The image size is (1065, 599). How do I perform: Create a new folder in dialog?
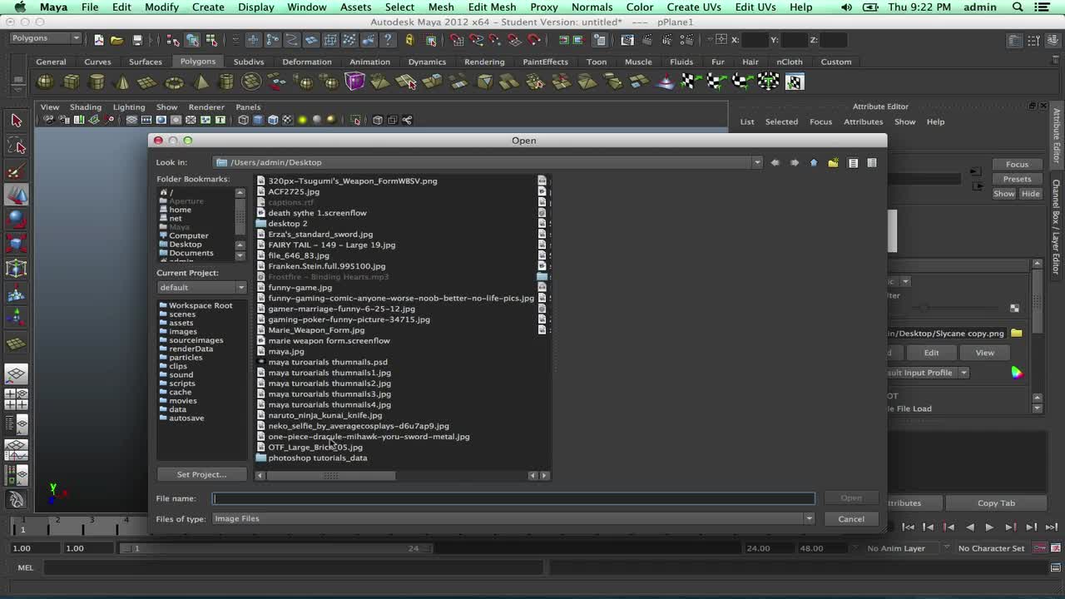click(x=833, y=162)
